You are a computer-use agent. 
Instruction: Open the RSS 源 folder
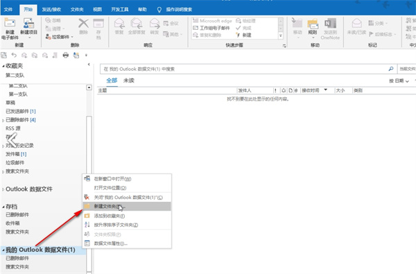tap(13, 128)
